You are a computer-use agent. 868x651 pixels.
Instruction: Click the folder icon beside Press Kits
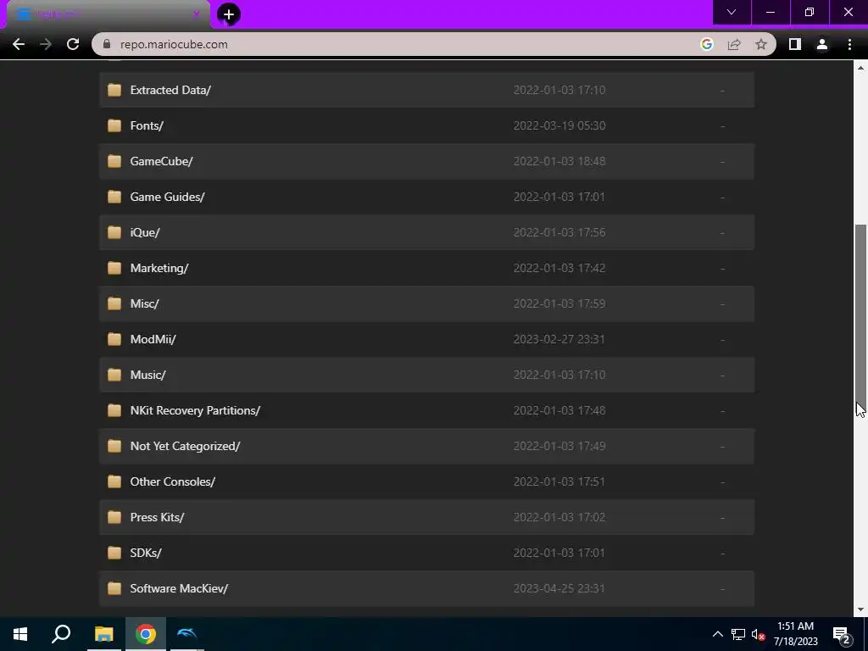(114, 517)
